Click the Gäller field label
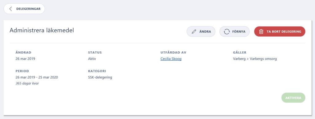Image resolution: width=315 pixels, height=119 pixels. (x=240, y=53)
